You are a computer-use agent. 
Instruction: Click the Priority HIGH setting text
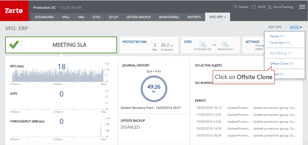[259, 47]
